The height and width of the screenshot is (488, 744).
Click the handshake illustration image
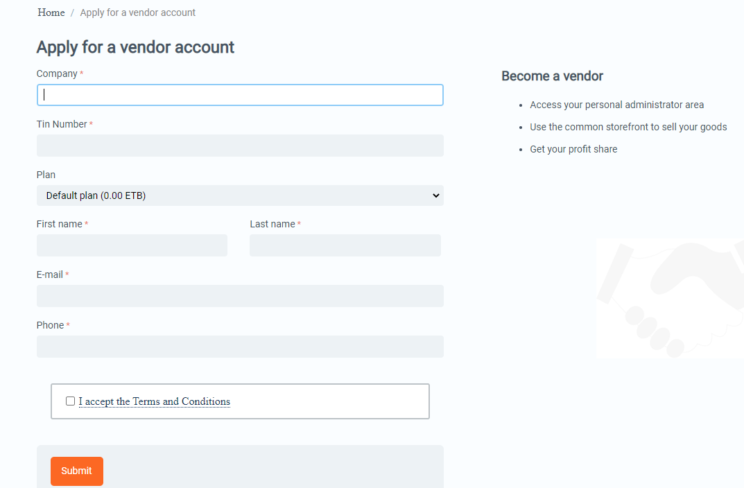click(670, 298)
